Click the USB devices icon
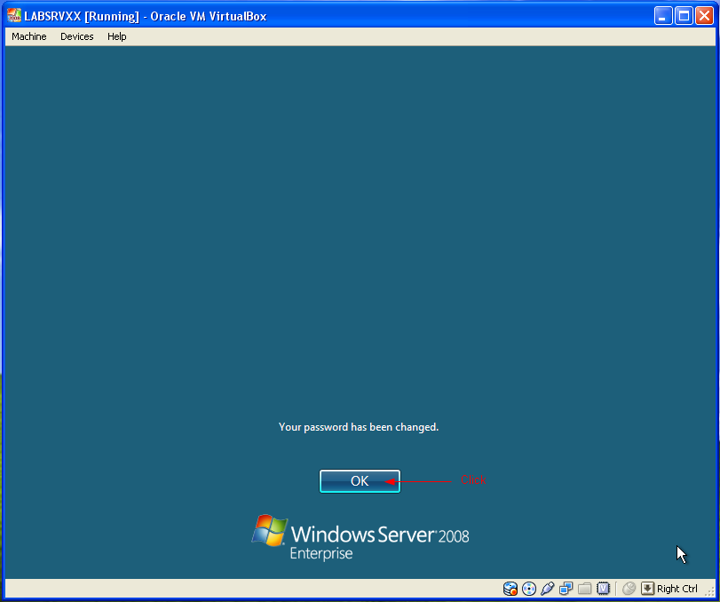The width and height of the screenshot is (720, 602). (548, 589)
